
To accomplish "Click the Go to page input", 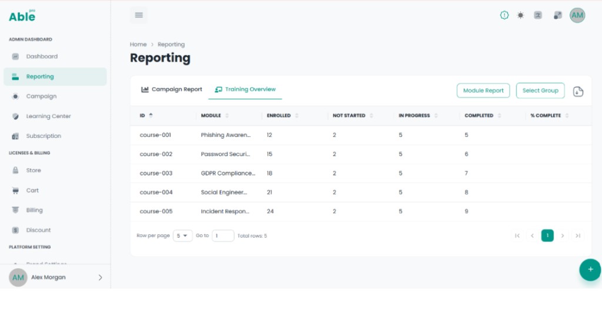I will (x=223, y=236).
